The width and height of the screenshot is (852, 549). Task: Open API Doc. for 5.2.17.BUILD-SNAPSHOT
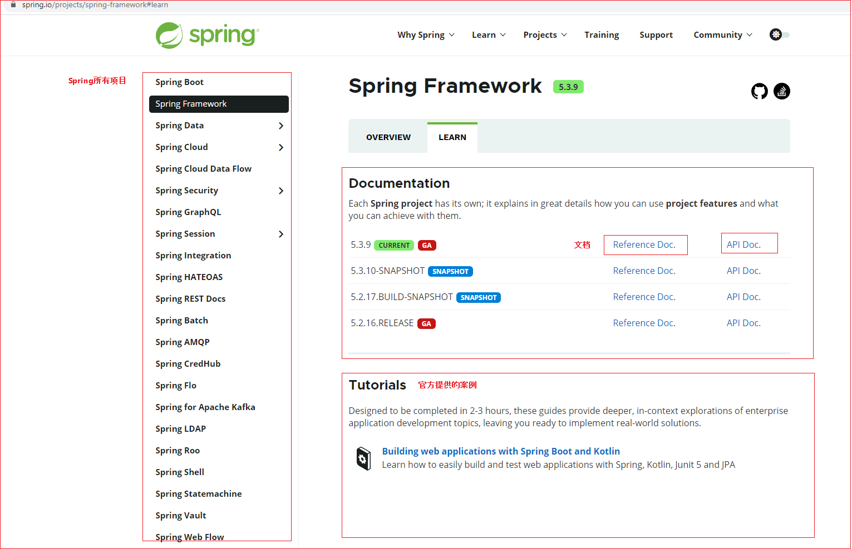(x=743, y=297)
